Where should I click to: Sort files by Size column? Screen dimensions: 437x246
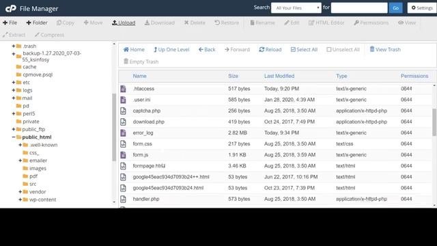pos(233,76)
